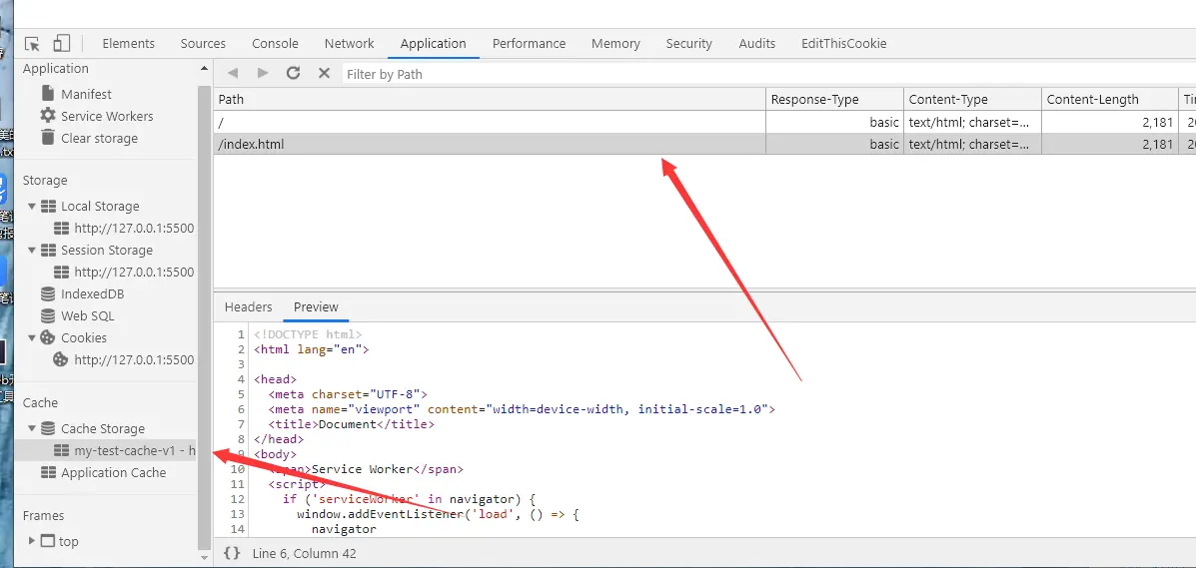Sort by the Content-Length column header
This screenshot has width=1196, height=568.
pyautogui.click(x=1110, y=99)
